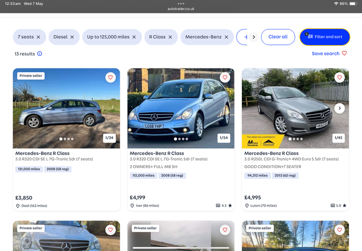Tap the Wi-Fi status icon
The width and height of the screenshot is (362, 251).
(x=336, y=4)
